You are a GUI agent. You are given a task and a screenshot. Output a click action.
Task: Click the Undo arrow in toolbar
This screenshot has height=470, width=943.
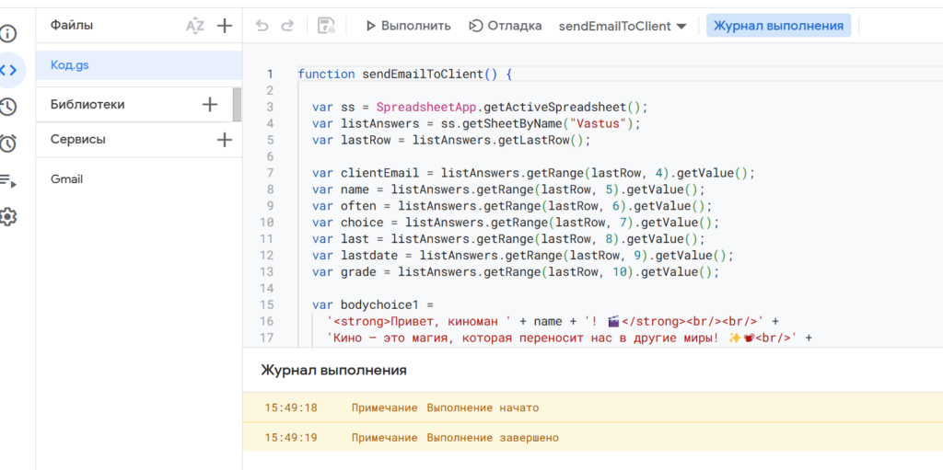(262, 26)
